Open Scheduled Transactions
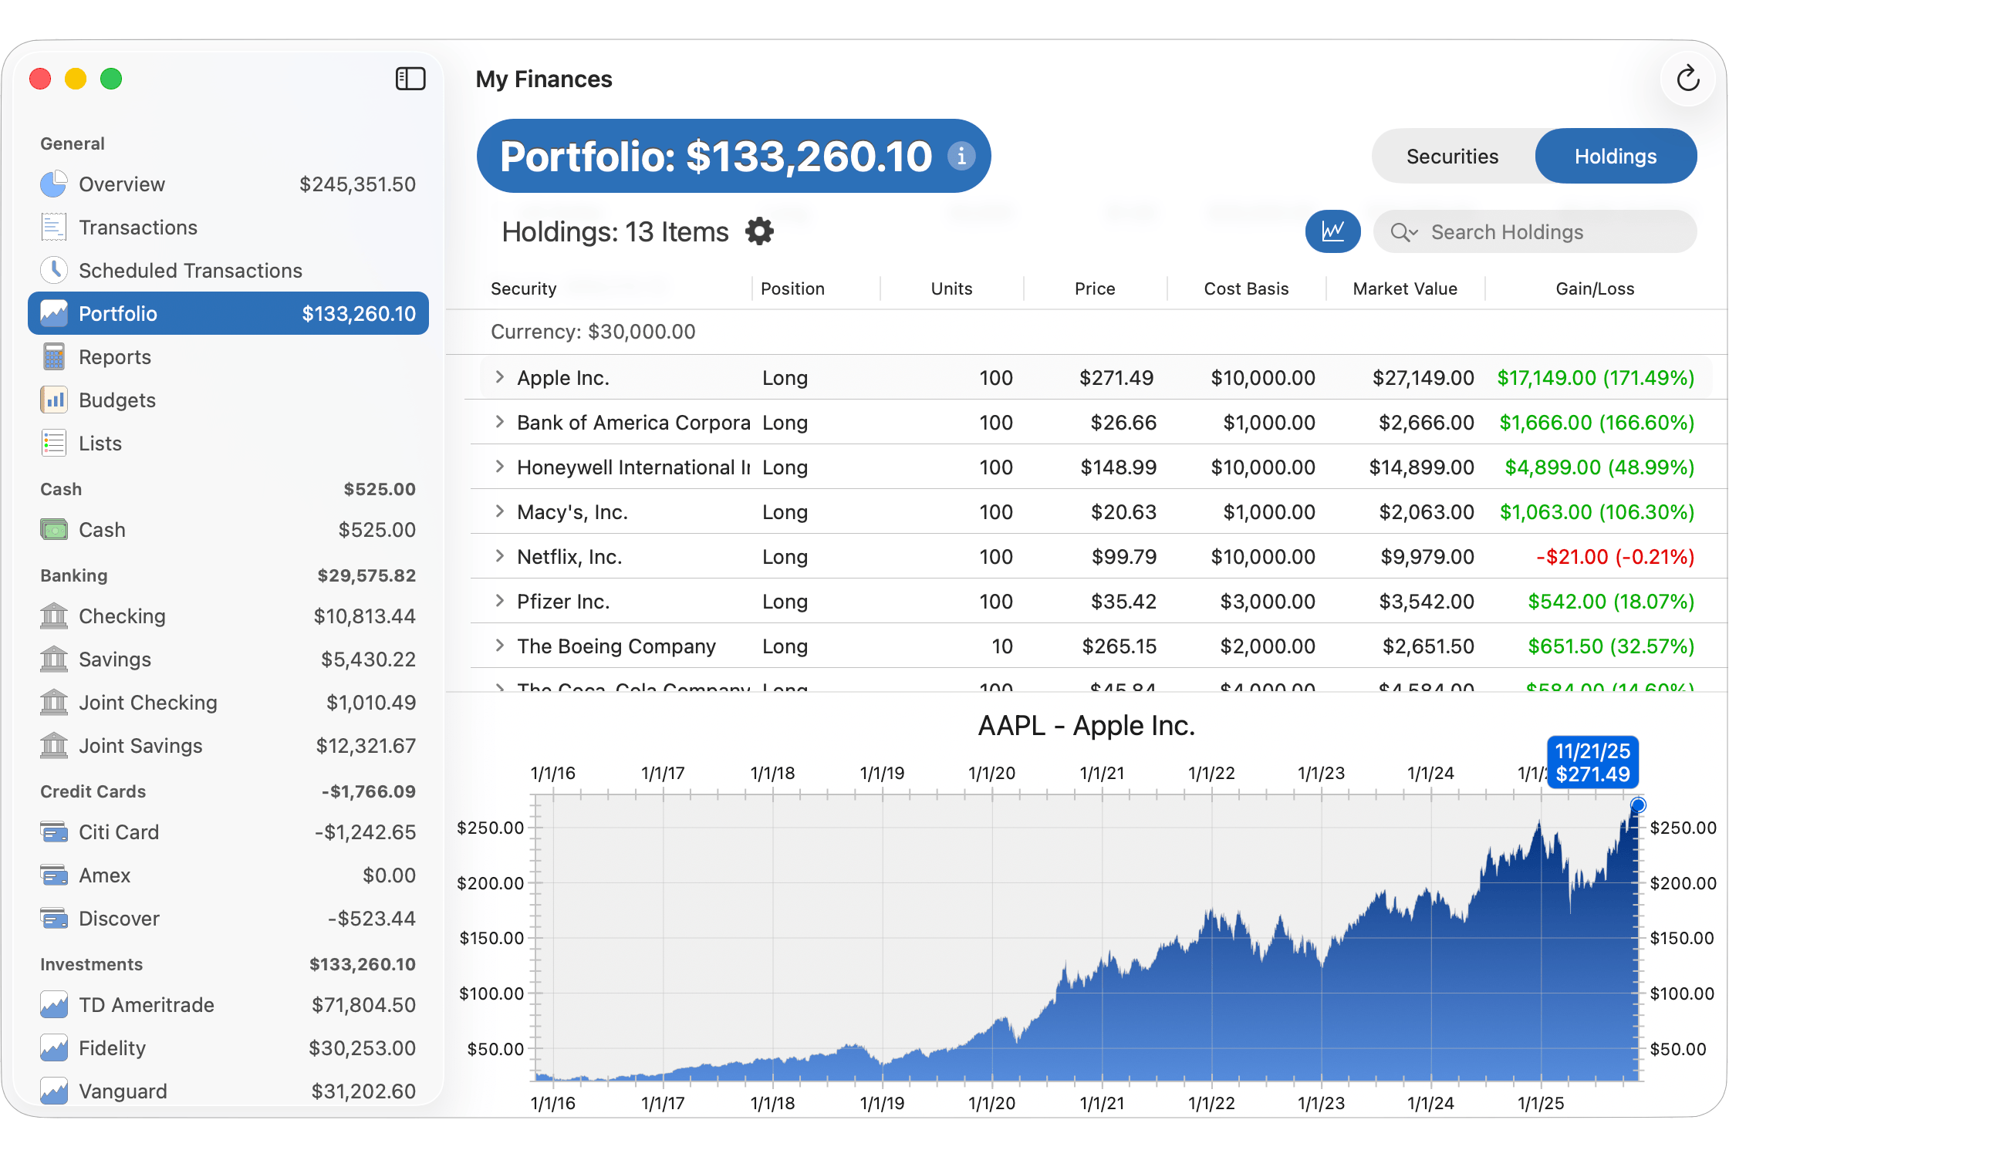The image size is (2006, 1157). coord(190,270)
